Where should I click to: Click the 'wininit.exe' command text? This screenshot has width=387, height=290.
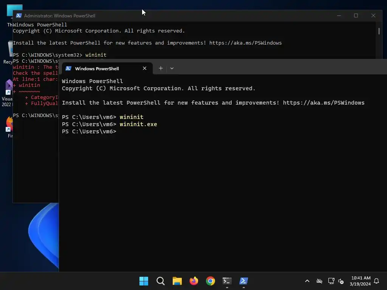coord(138,124)
